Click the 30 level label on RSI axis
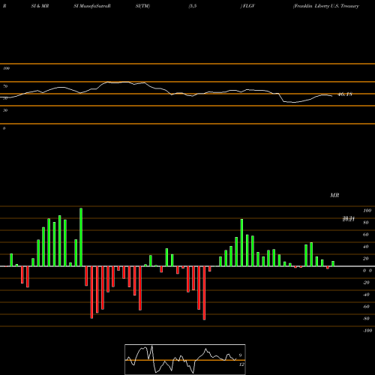 click(x=5, y=110)
